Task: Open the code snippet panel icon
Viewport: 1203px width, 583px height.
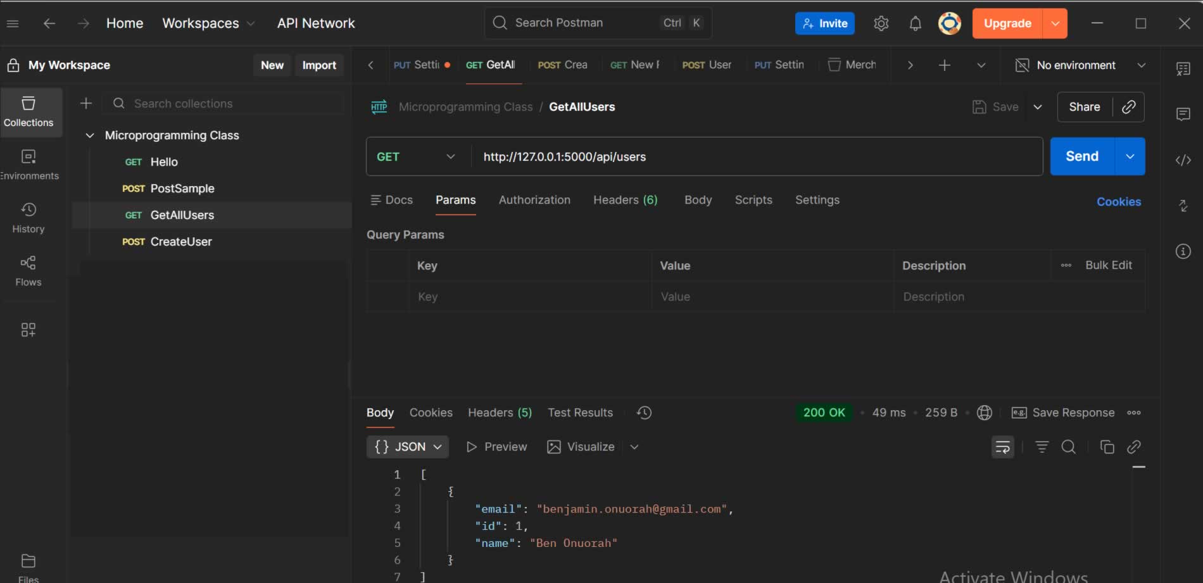Action: point(1183,160)
